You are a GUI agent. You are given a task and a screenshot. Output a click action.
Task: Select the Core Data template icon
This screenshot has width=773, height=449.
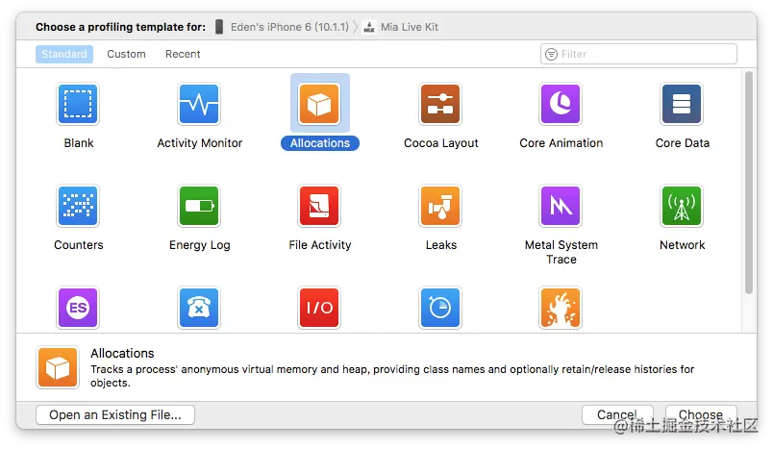click(x=682, y=104)
